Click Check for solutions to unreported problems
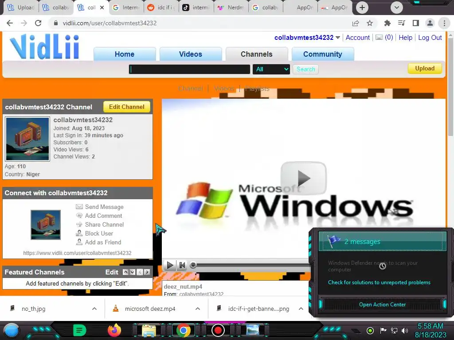Image resolution: width=454 pixels, height=340 pixels. [x=379, y=282]
